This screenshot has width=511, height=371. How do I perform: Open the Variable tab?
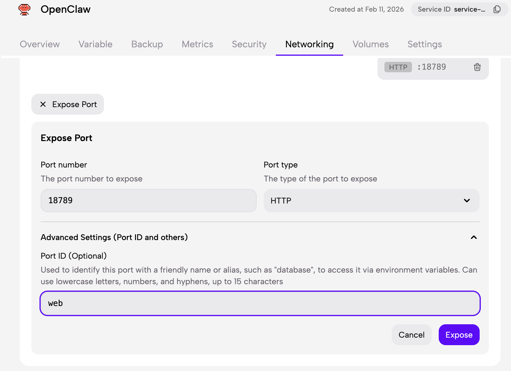coord(95,44)
